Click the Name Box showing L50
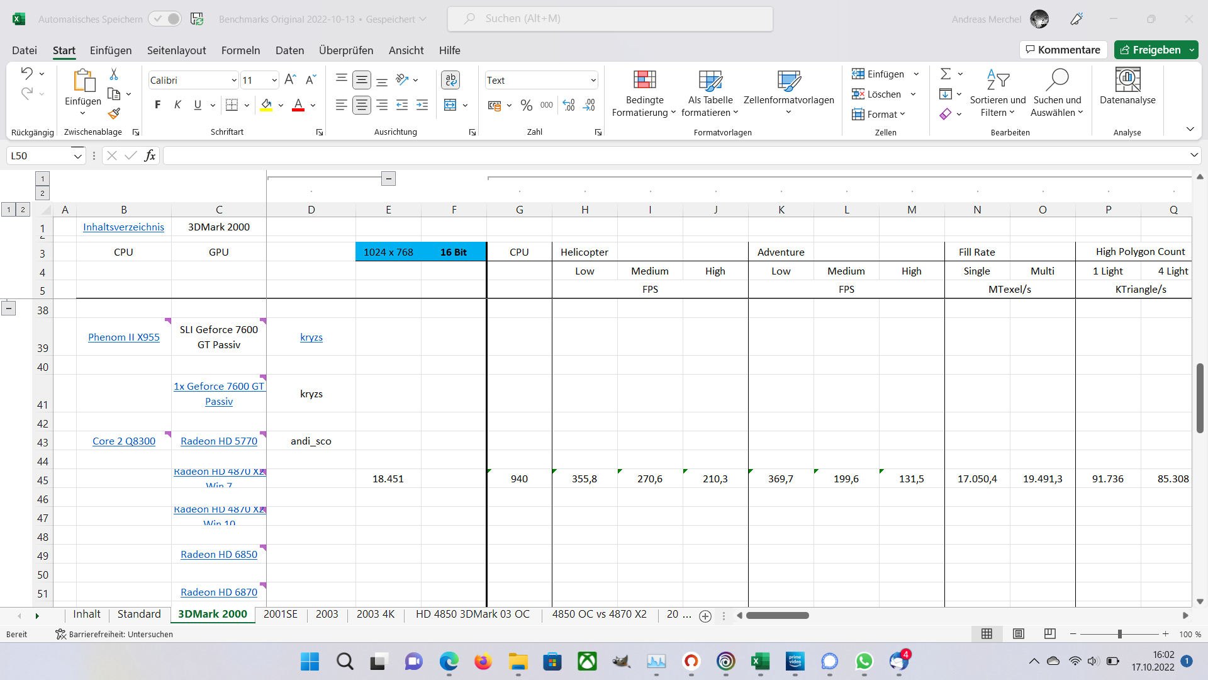Screen dimensions: 1208x680 point(39,156)
